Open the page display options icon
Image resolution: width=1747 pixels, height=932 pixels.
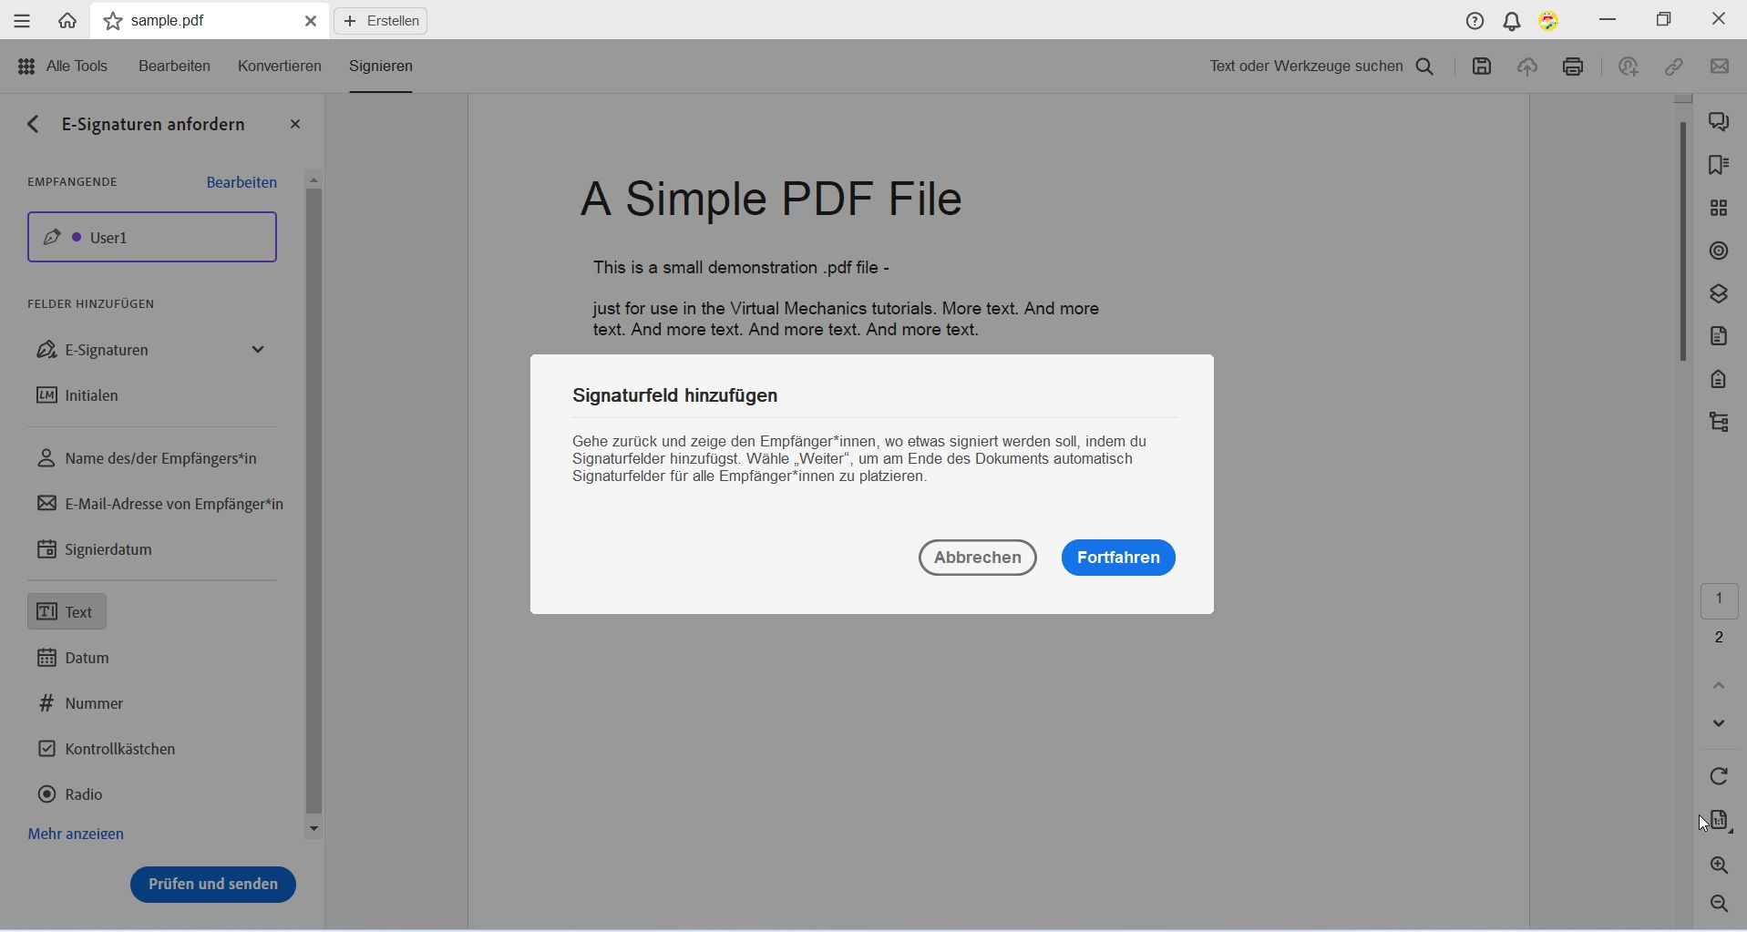coord(1720,821)
